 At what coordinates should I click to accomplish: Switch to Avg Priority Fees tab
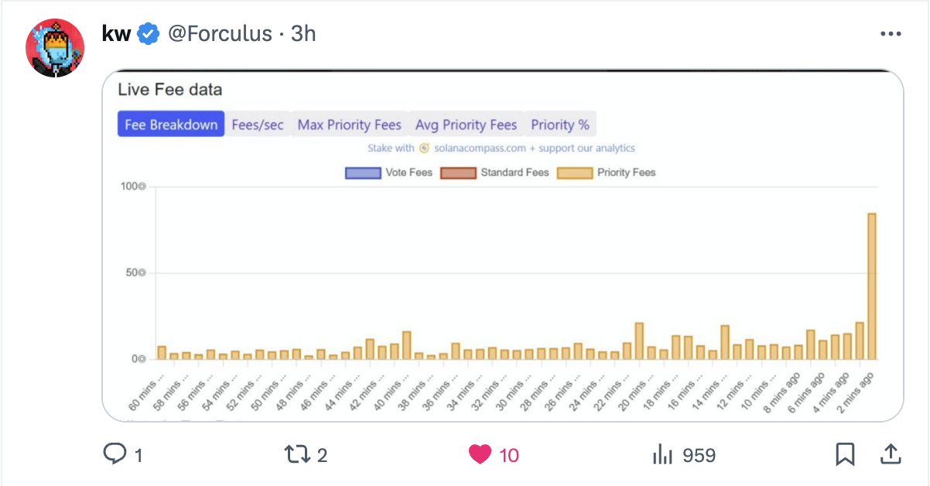466,125
